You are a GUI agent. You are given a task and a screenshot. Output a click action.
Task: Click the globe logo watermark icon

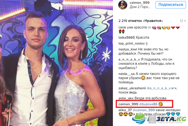pos(139,118)
